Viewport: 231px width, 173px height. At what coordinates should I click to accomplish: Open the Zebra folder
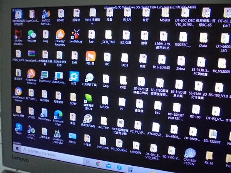point(181,63)
